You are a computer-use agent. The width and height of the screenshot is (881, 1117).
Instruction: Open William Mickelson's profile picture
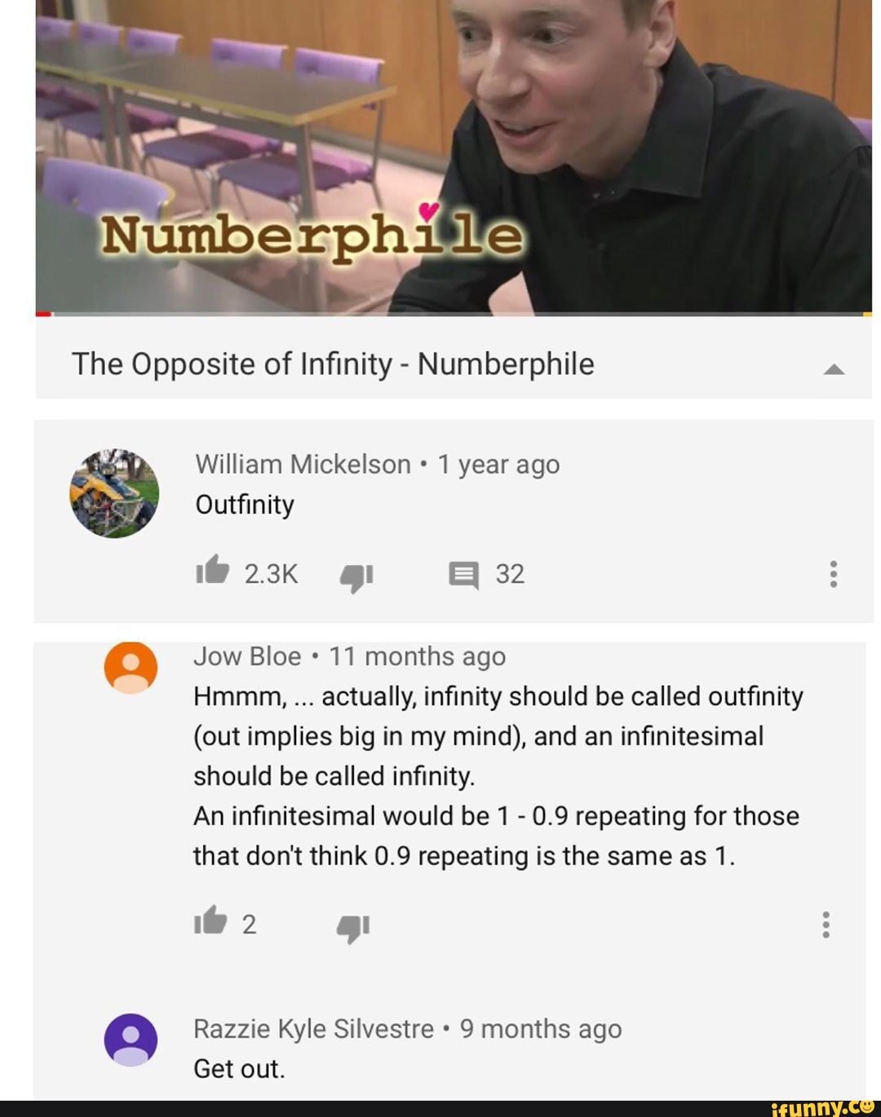(114, 493)
